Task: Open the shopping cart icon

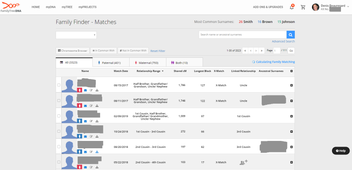Action: pyautogui.click(x=303, y=7)
